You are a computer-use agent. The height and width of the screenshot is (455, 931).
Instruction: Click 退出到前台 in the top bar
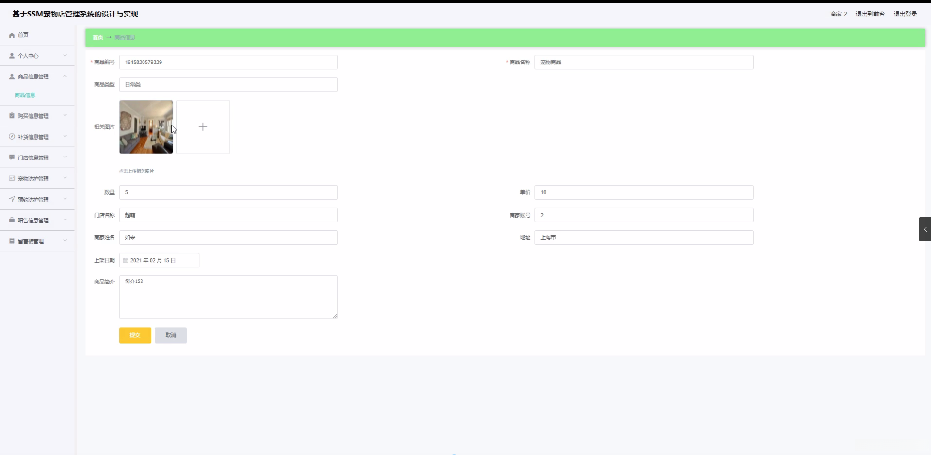[870, 14]
